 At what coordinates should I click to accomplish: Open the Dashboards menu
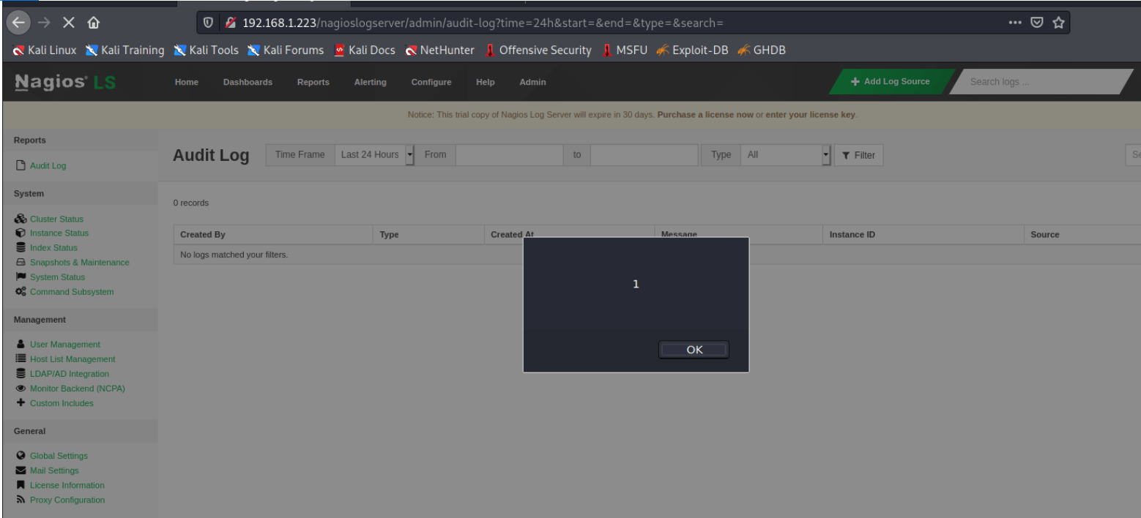point(248,82)
